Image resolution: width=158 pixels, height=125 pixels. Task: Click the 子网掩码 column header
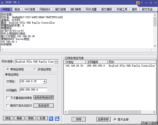(97, 62)
